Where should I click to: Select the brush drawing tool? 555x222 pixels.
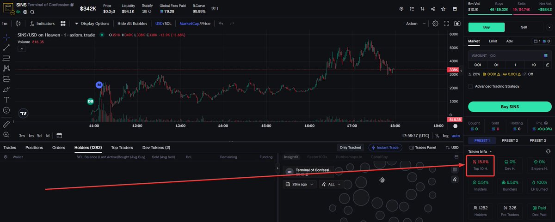[6, 89]
